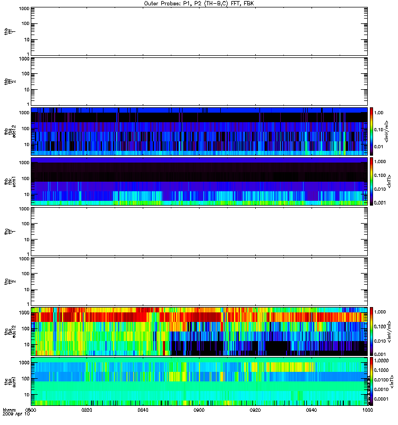Select the thc fbk scm1 spectrogram panel

pyautogui.click(x=199, y=381)
